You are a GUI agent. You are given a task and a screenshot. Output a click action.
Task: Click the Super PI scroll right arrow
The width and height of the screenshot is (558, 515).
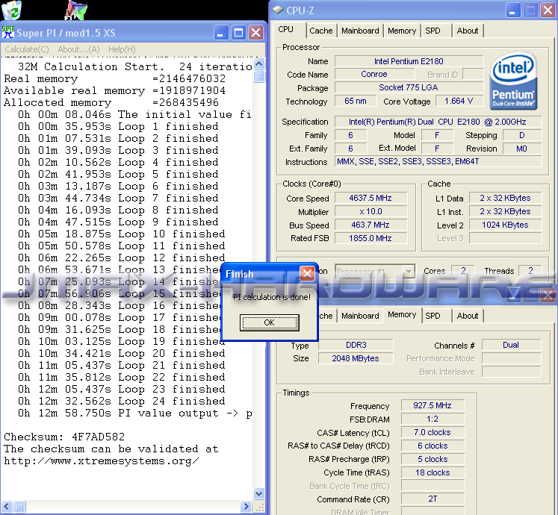[246, 507]
